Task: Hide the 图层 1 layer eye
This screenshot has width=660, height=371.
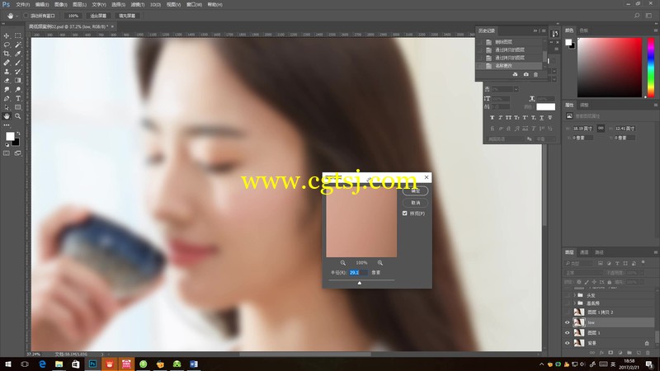Action: (567, 333)
